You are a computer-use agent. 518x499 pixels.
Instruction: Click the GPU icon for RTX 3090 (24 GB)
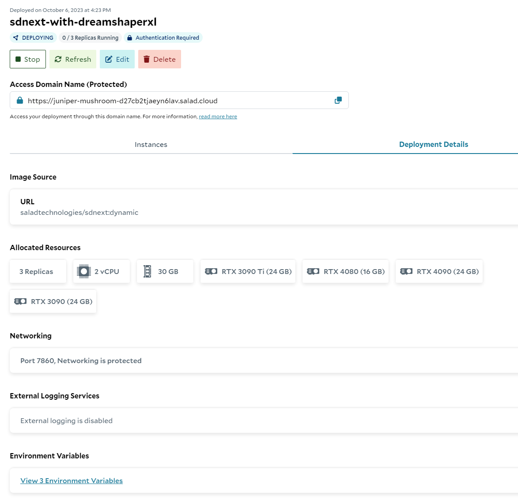[x=20, y=301]
